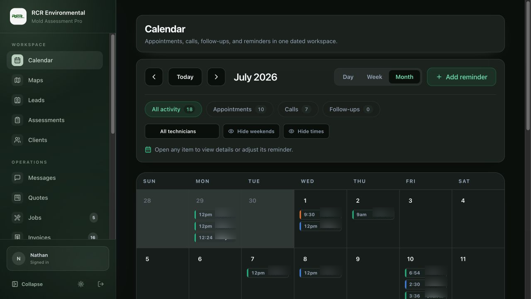The image size is (531, 299).
Task: Select July 6 day cell
Action: (x=215, y=274)
